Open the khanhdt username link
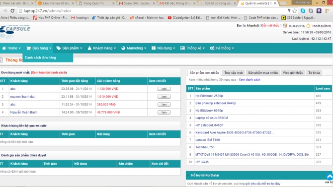Screen dimensions: 333x187 [252, 26]
